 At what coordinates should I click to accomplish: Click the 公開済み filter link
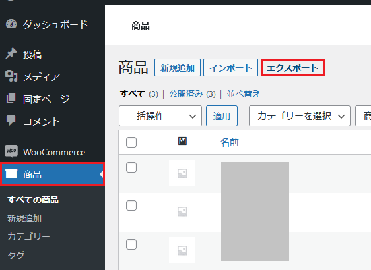click(x=186, y=94)
